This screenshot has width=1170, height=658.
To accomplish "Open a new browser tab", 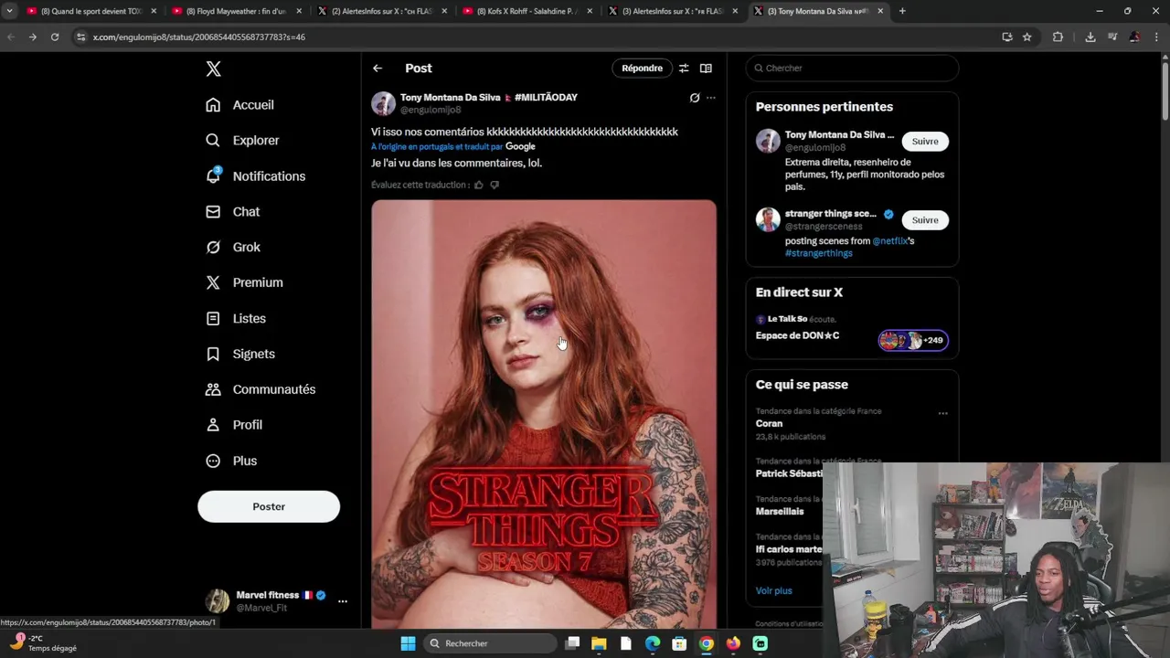I will [902, 11].
